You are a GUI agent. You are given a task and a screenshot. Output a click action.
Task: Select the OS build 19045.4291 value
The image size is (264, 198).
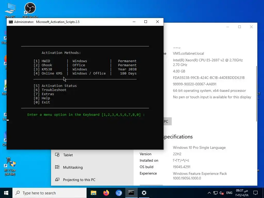pyautogui.click(x=182, y=167)
